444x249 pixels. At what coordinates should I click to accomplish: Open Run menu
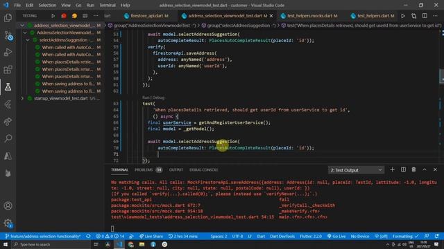[x=90, y=5]
